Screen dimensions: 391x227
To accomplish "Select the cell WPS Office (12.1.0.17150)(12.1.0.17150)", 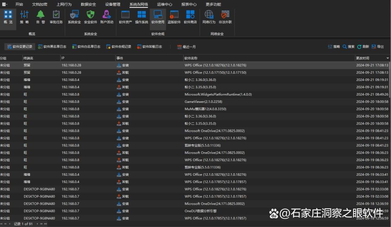I will [215, 72].
